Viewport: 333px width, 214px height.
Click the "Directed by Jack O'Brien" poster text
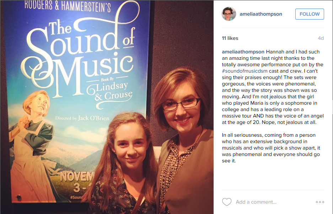coord(82,118)
